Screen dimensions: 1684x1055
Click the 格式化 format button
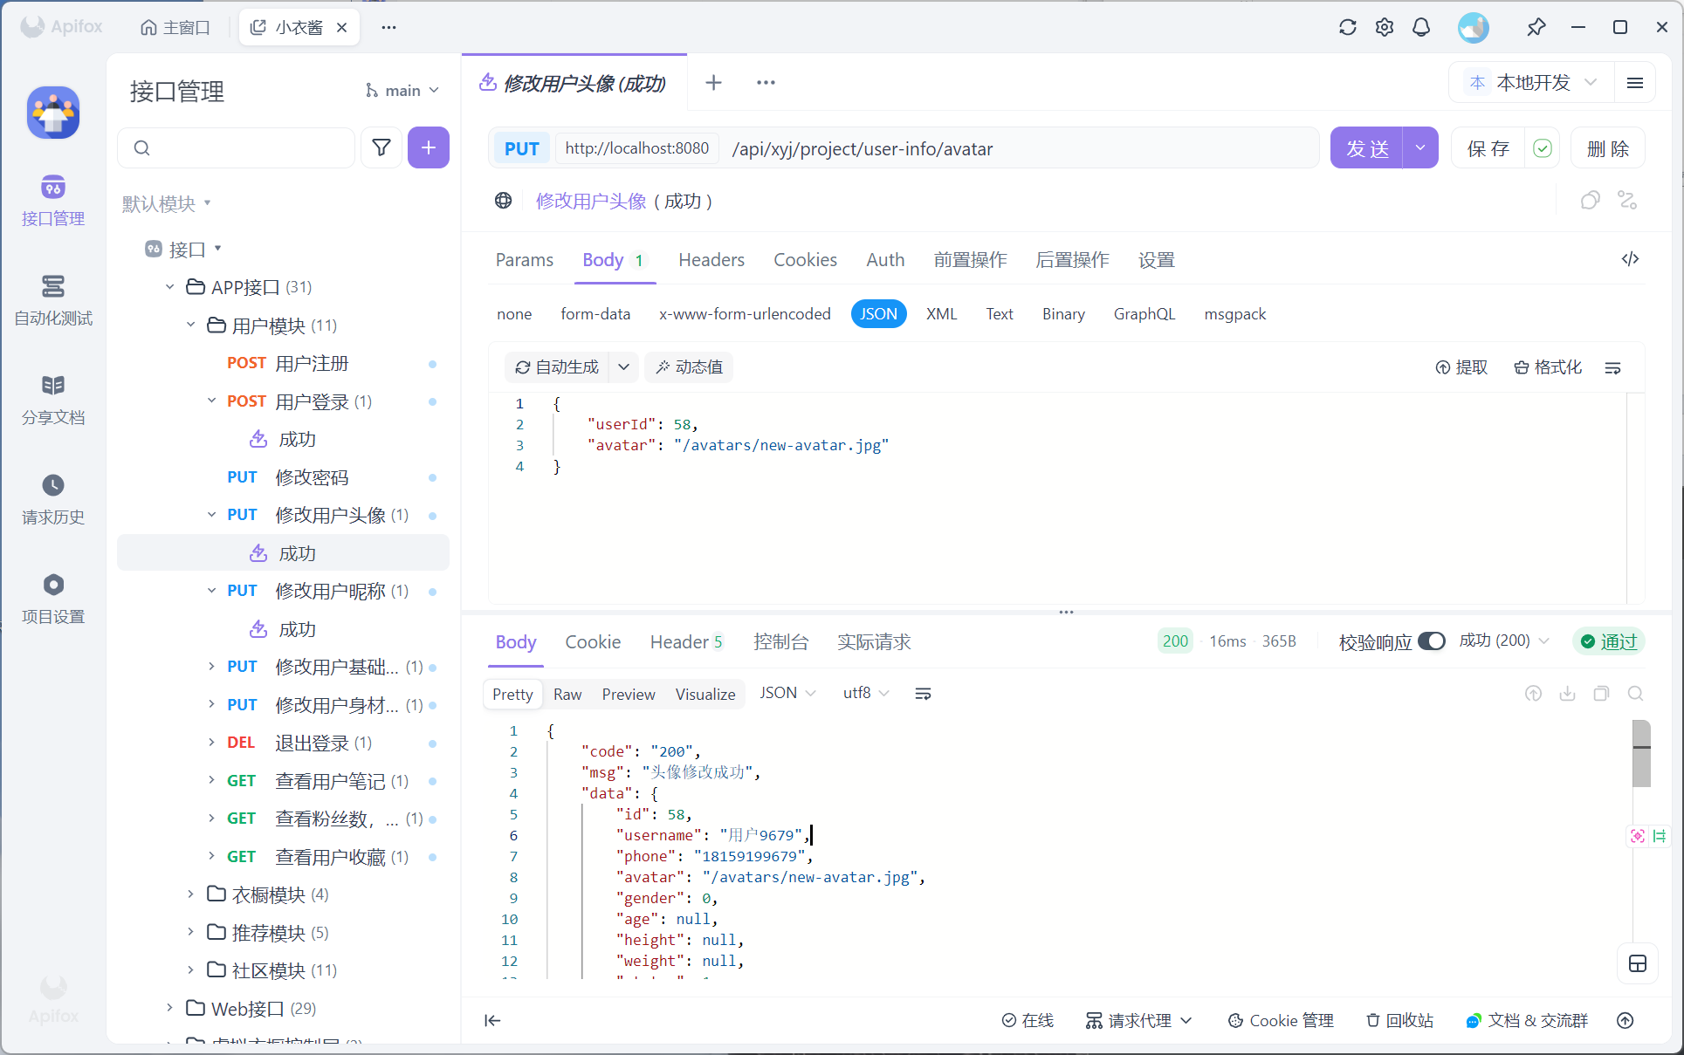click(1548, 367)
